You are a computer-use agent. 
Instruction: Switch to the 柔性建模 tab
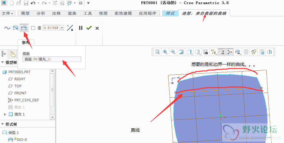tap(123, 13)
